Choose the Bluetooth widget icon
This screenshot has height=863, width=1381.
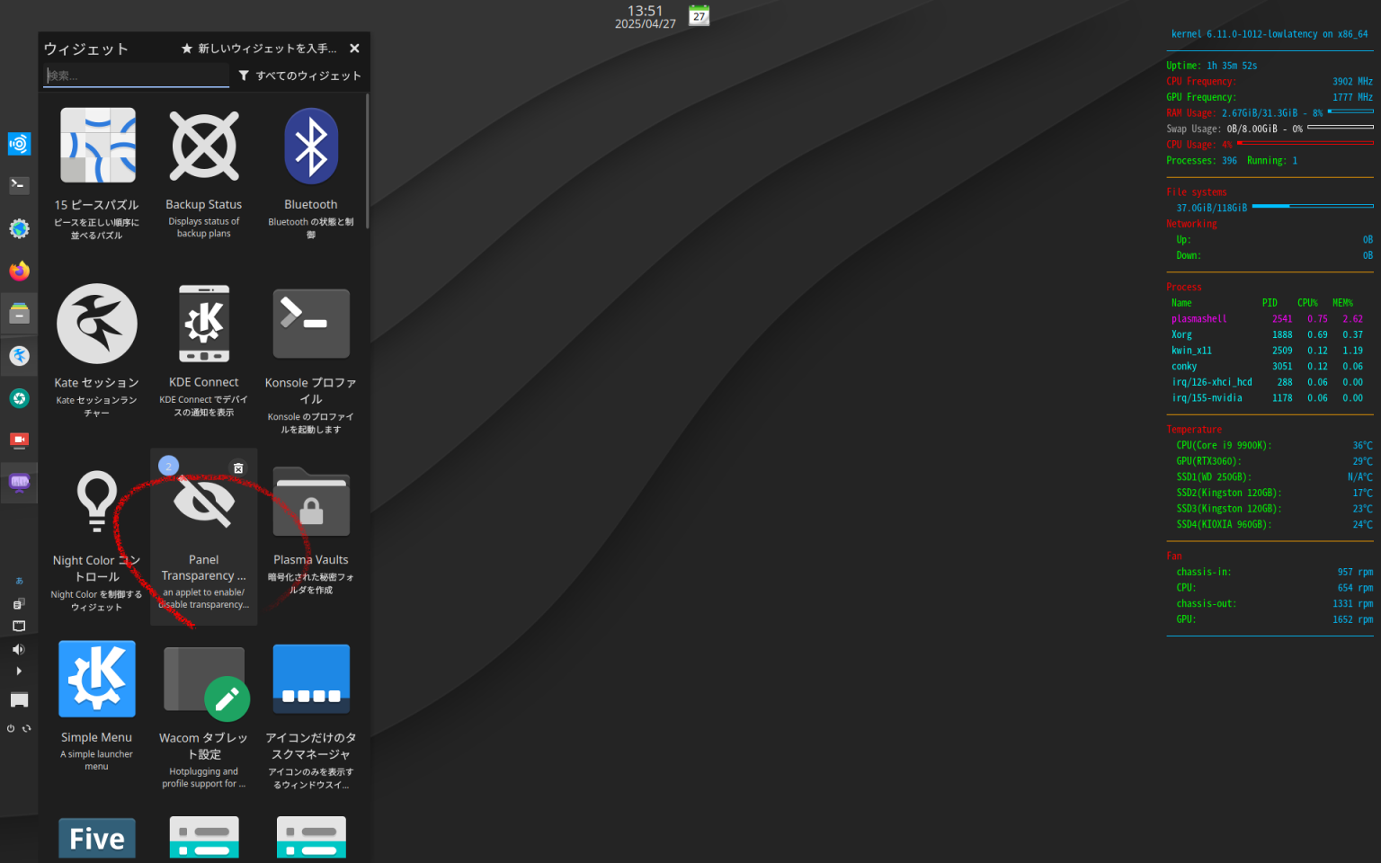point(311,146)
